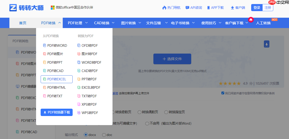
Task: Click the PDF转换器下载 button
Action: [57, 112]
